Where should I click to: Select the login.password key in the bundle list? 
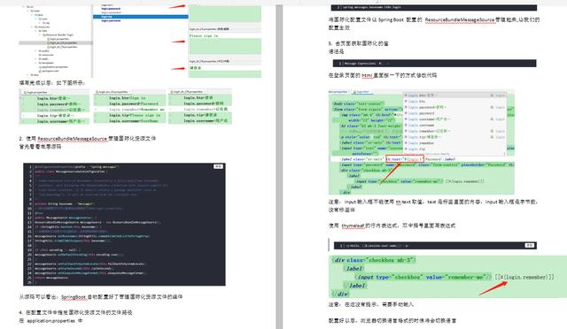tap(111, 9)
